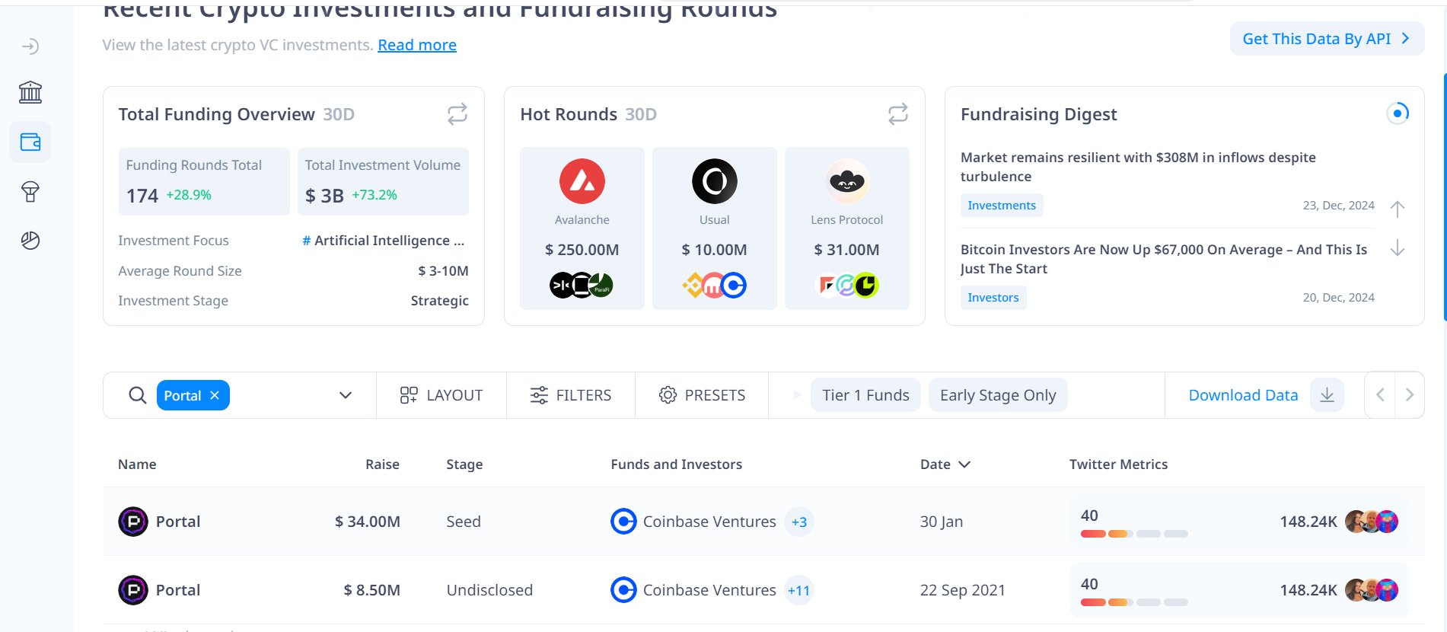The width and height of the screenshot is (1447, 632).
Task: Click the Artificial Intelligence investment focus tag
Action: [x=384, y=241]
